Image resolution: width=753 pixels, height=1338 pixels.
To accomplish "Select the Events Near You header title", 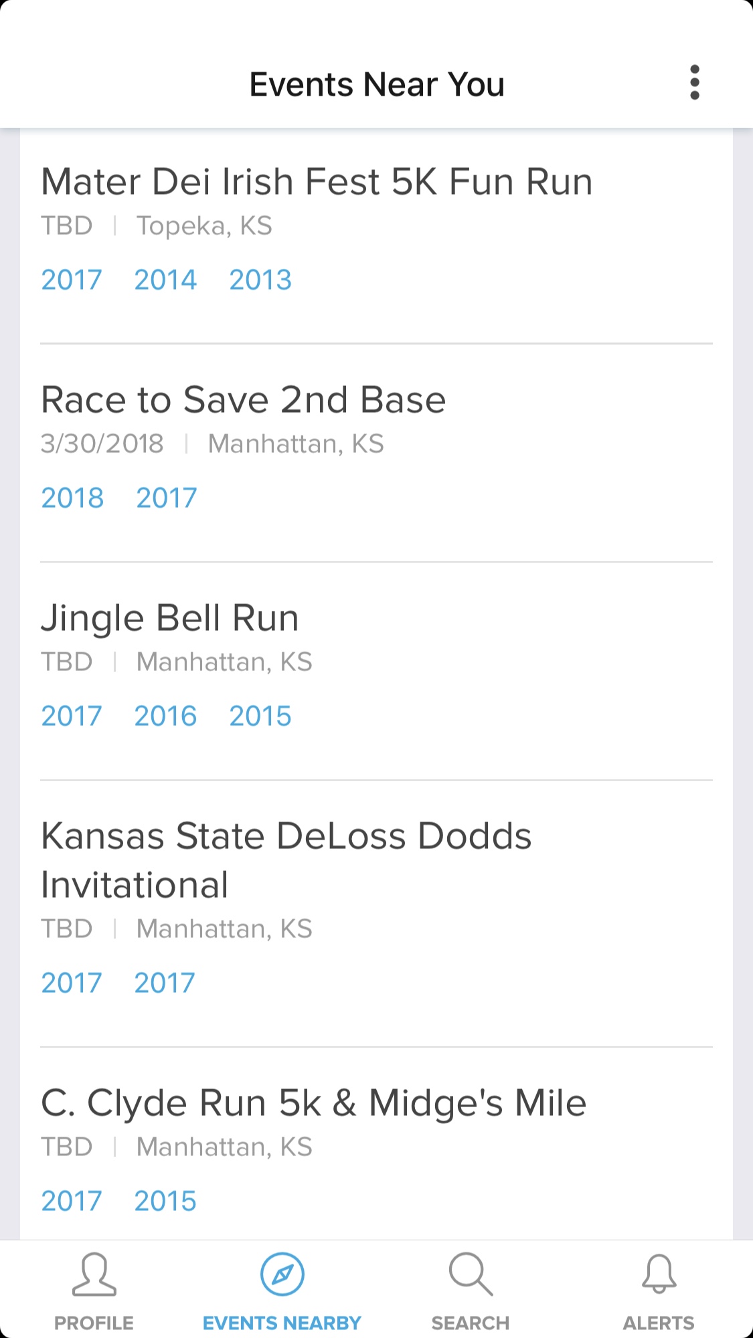I will point(377,84).
